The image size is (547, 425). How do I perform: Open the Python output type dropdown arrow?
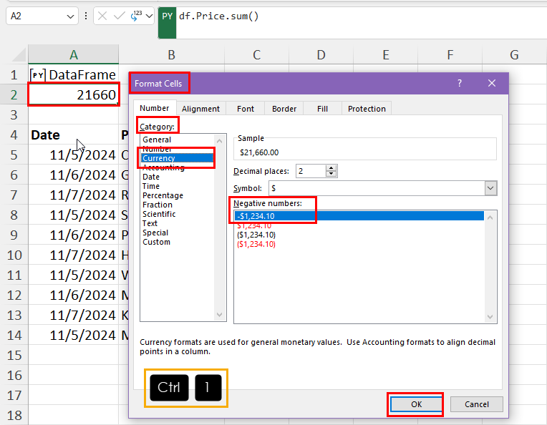tap(150, 16)
